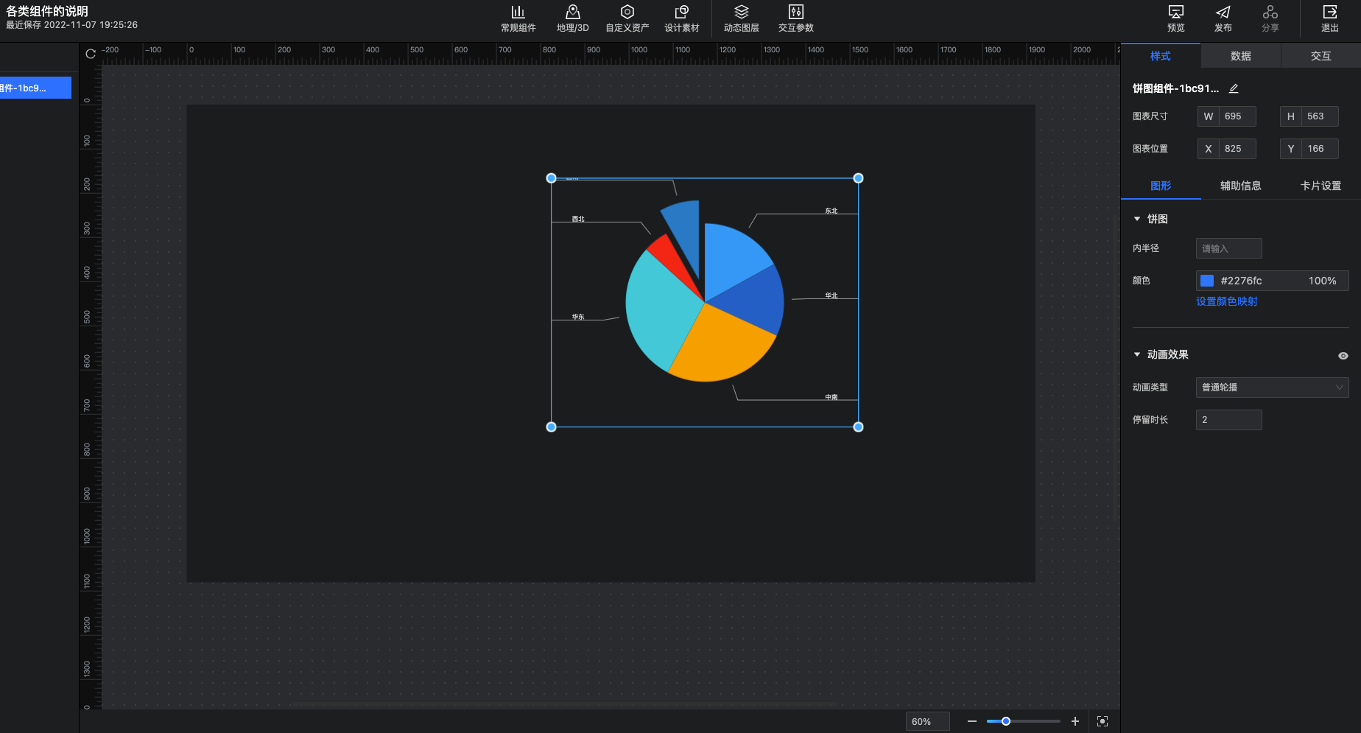
Task: Open the 自定义资产 custom assets menu
Action: click(627, 18)
